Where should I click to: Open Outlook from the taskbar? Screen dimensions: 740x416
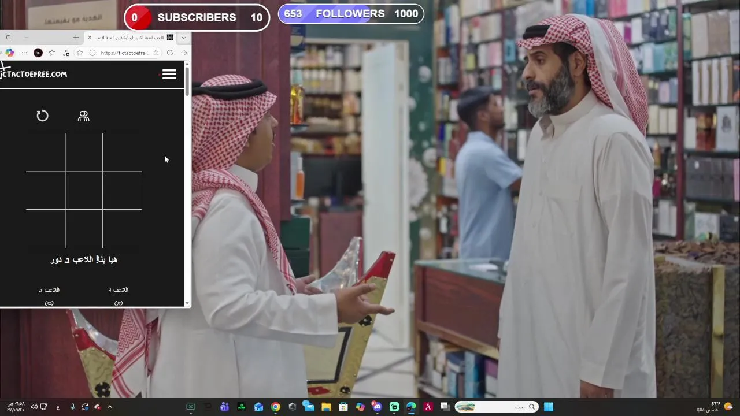258,407
